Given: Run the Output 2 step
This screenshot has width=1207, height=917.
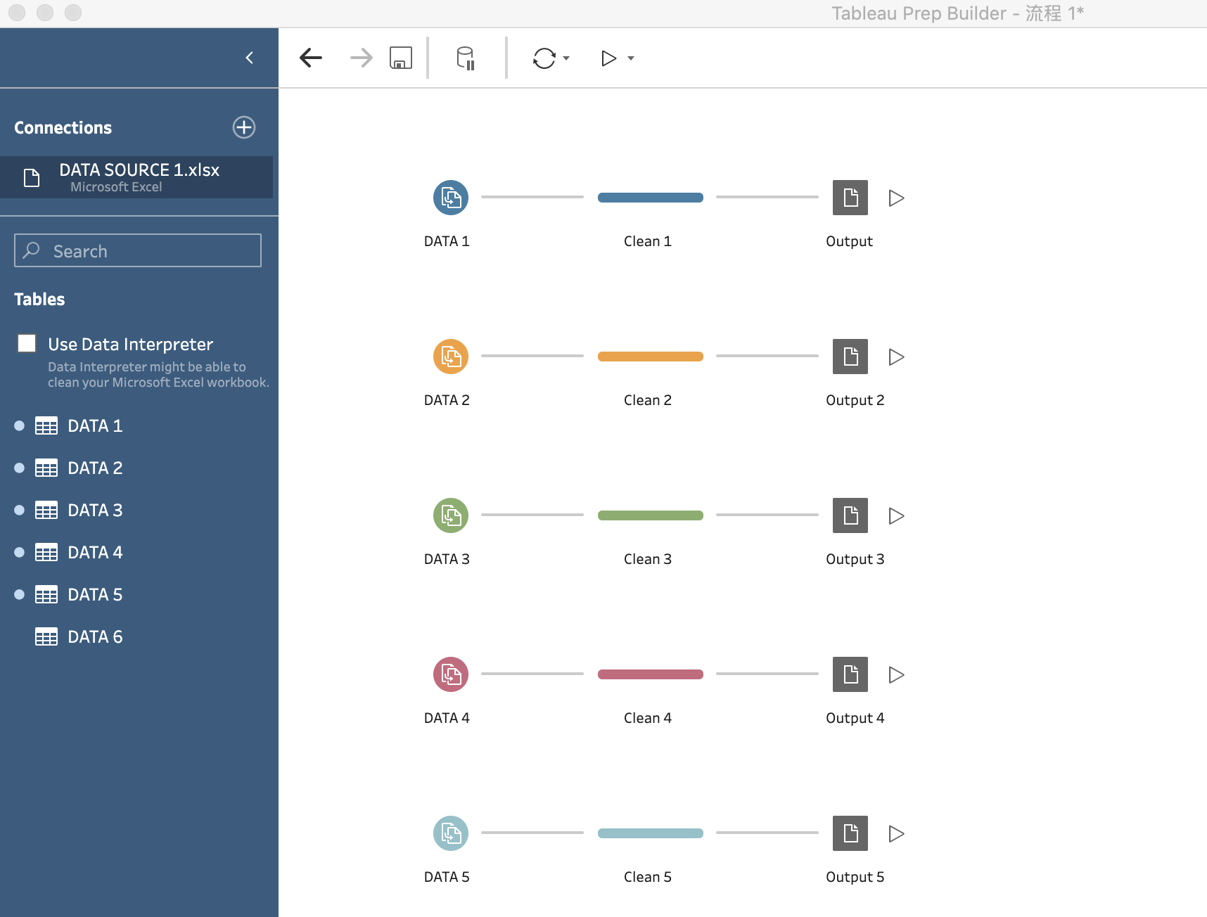Looking at the screenshot, I should [x=896, y=357].
